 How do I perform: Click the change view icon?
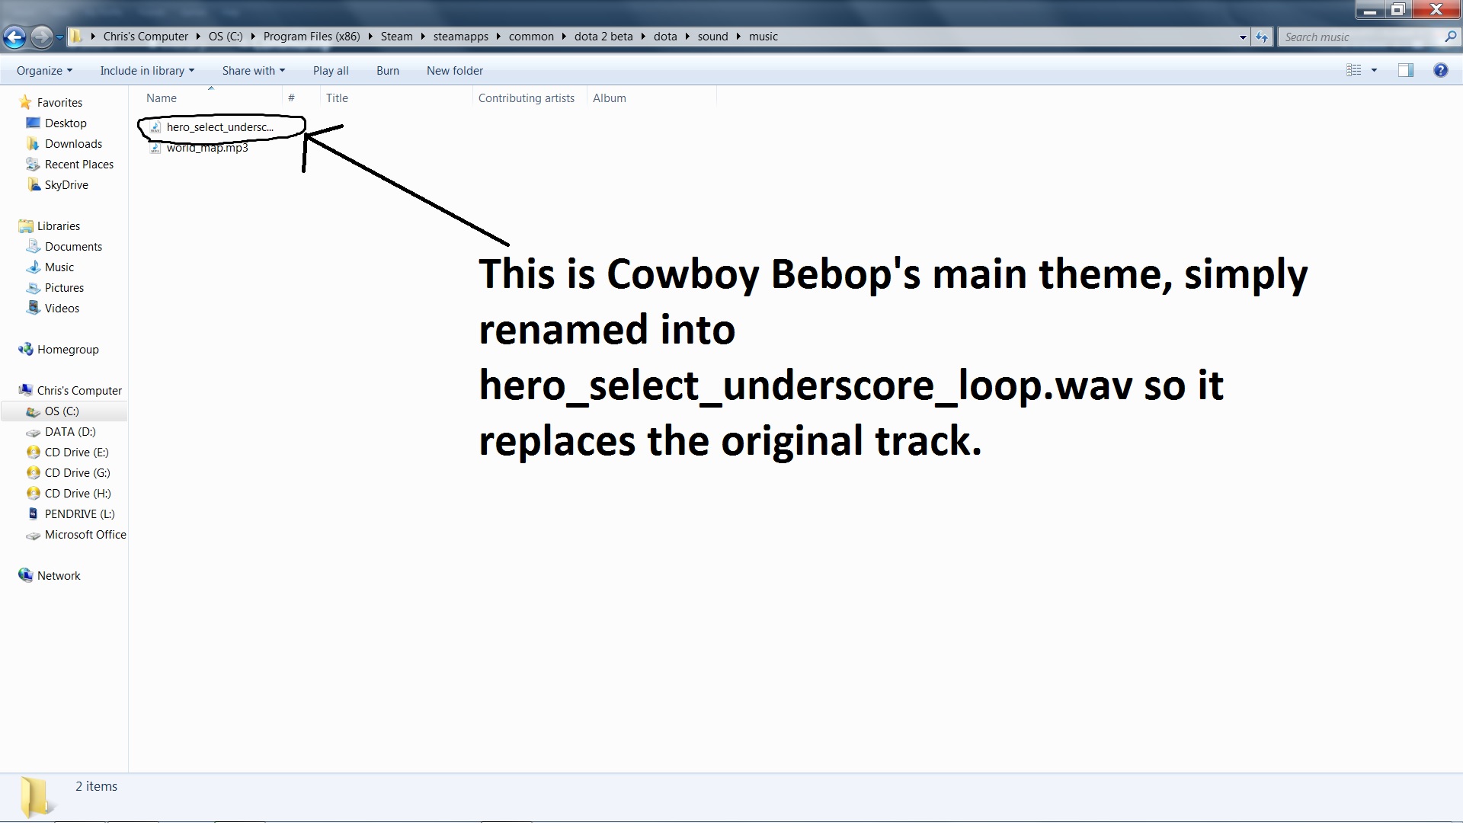tap(1354, 70)
